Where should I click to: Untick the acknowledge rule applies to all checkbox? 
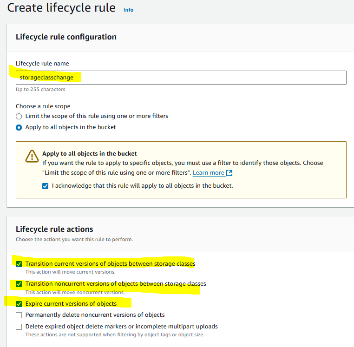[45, 186]
